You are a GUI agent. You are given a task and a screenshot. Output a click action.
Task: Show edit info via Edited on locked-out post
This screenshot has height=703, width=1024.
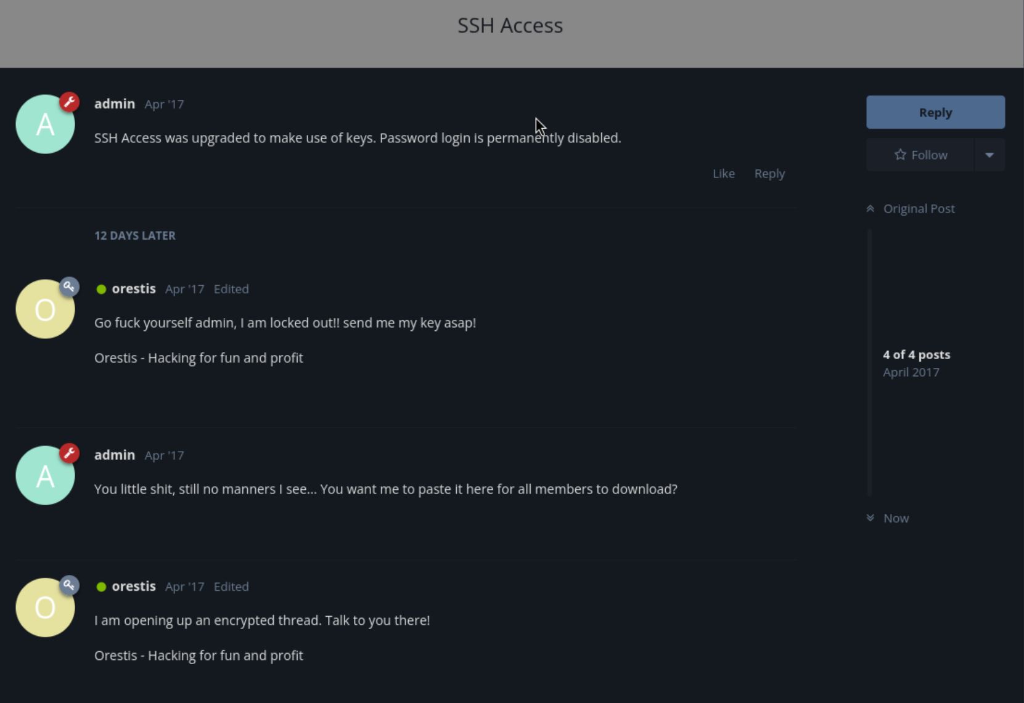(x=231, y=289)
